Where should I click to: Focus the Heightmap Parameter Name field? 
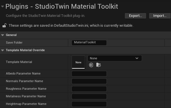(89, 104)
